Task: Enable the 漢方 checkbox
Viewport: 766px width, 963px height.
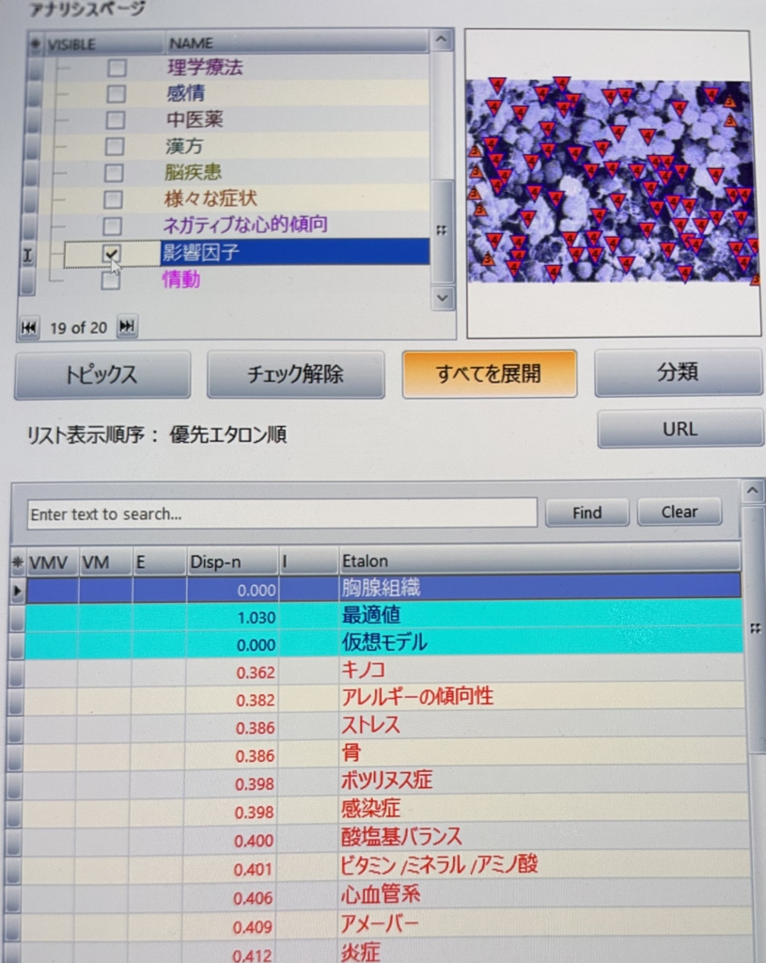Action: pos(115,147)
